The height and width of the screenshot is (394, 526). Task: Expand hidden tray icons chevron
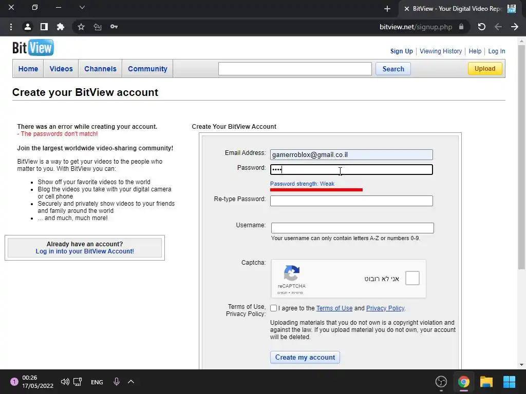click(x=131, y=382)
